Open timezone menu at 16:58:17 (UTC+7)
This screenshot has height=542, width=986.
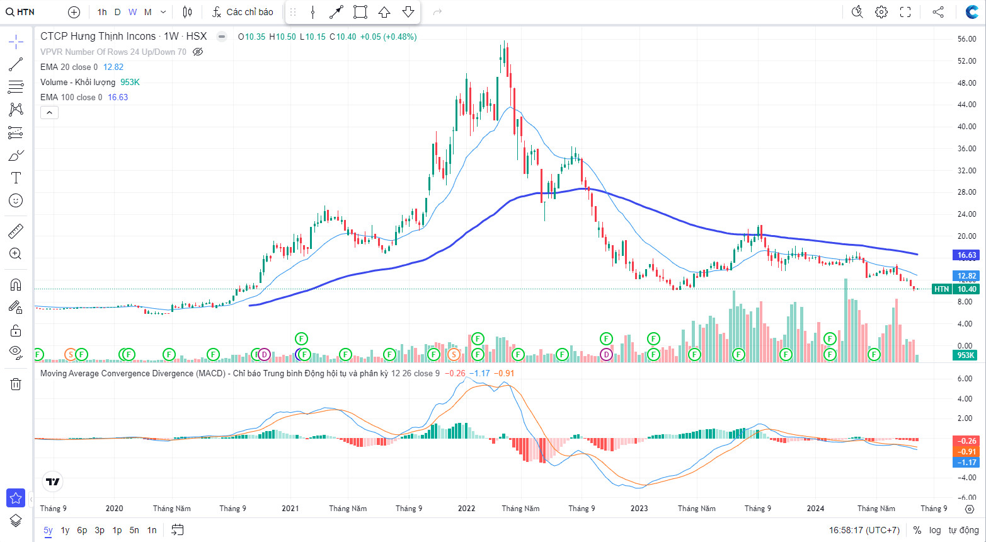864,530
